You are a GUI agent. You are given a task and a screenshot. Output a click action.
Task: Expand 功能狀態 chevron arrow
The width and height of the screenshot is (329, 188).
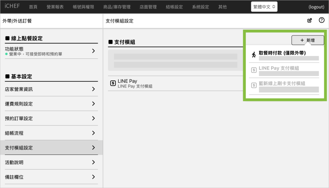93,51
